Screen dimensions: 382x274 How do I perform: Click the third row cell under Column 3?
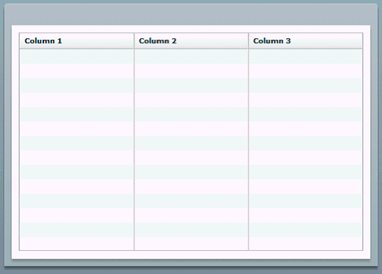coord(305,85)
